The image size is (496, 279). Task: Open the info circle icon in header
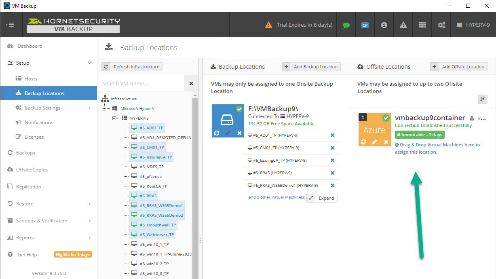pos(384,25)
